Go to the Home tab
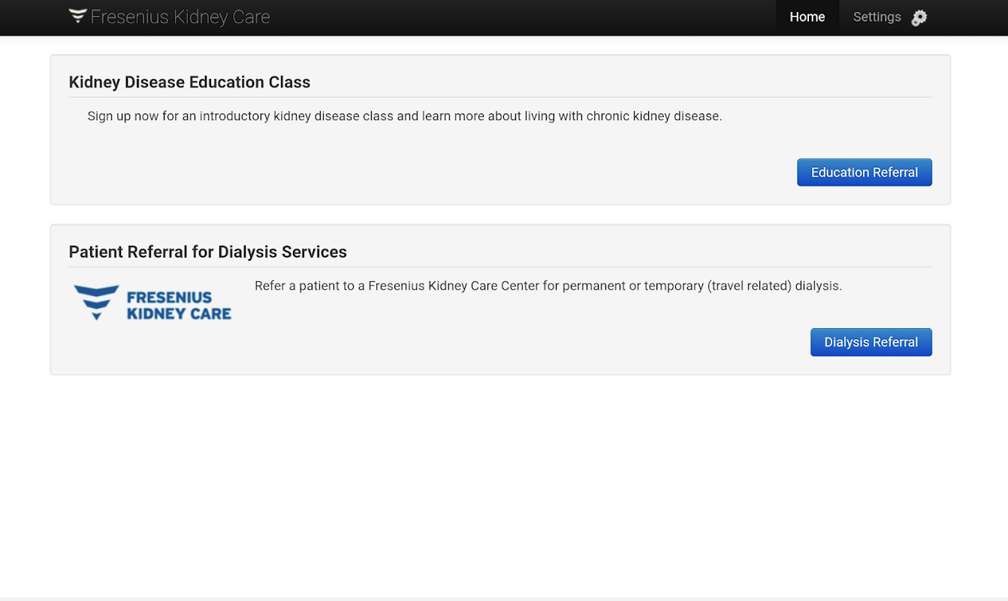 (x=807, y=17)
